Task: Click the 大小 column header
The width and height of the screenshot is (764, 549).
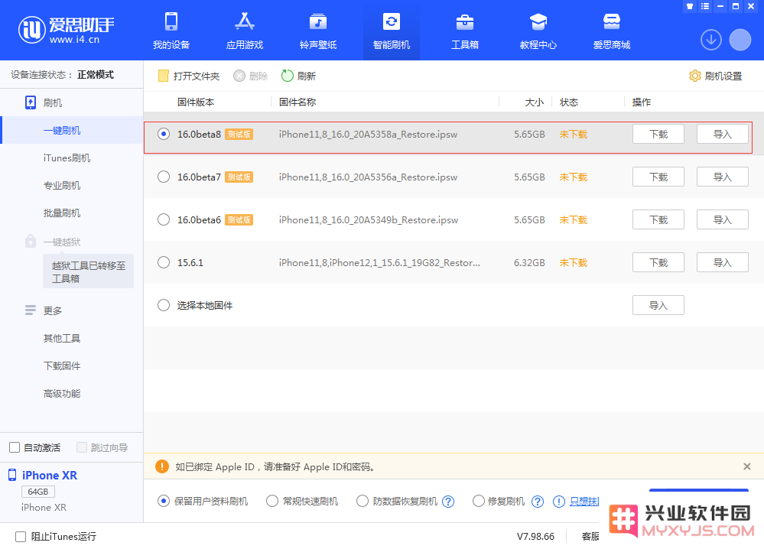Action: (534, 102)
